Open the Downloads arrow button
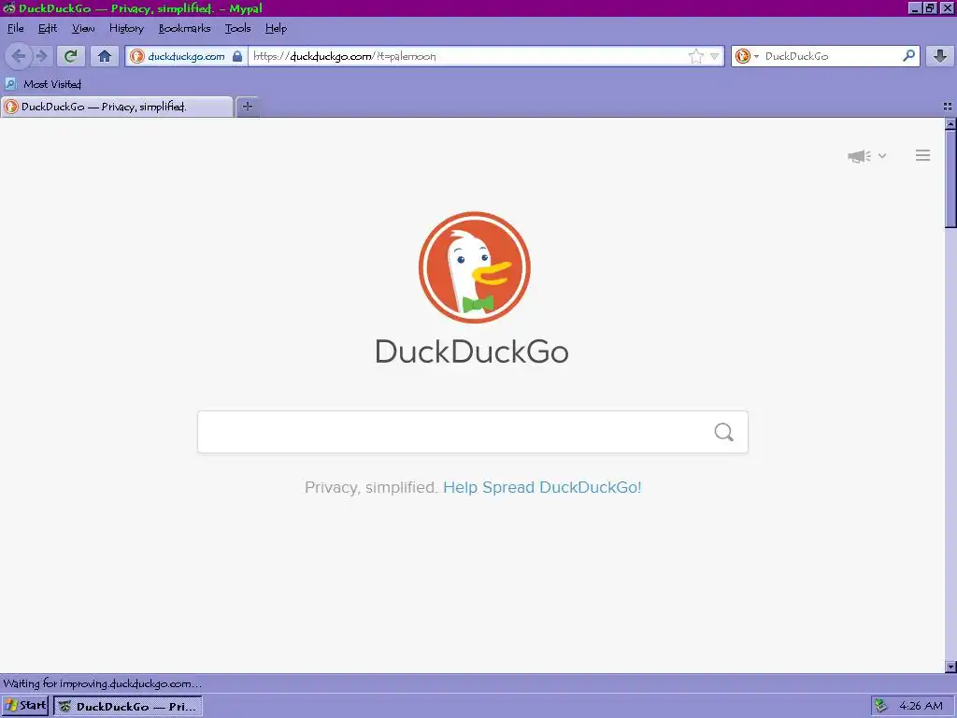Image resolution: width=957 pixels, height=718 pixels. point(940,56)
